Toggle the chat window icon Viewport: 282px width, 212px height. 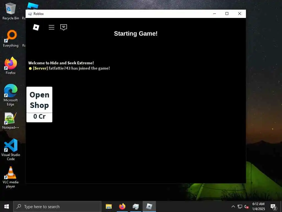point(64,27)
